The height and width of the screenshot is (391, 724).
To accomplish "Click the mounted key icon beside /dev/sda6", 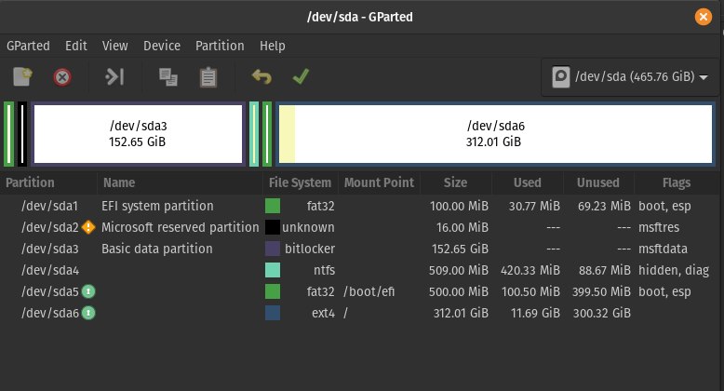I will point(88,313).
